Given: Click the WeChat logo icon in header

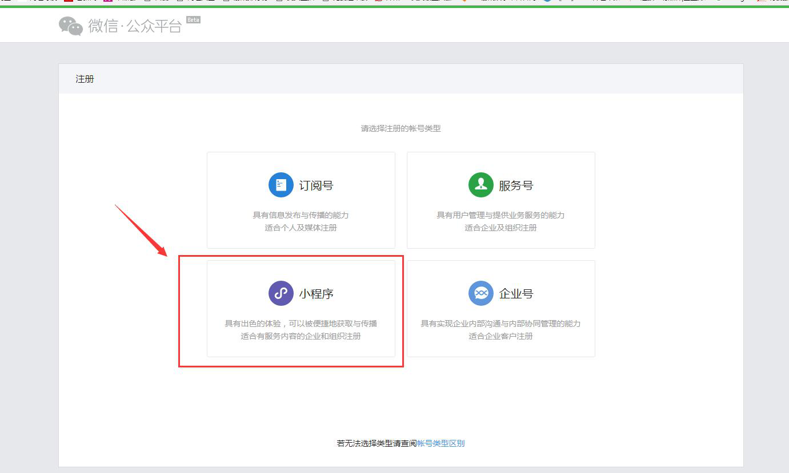Looking at the screenshot, I should coord(71,26).
